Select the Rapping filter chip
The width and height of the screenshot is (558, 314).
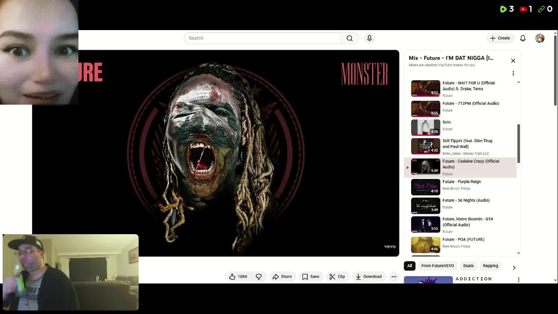tap(490, 266)
